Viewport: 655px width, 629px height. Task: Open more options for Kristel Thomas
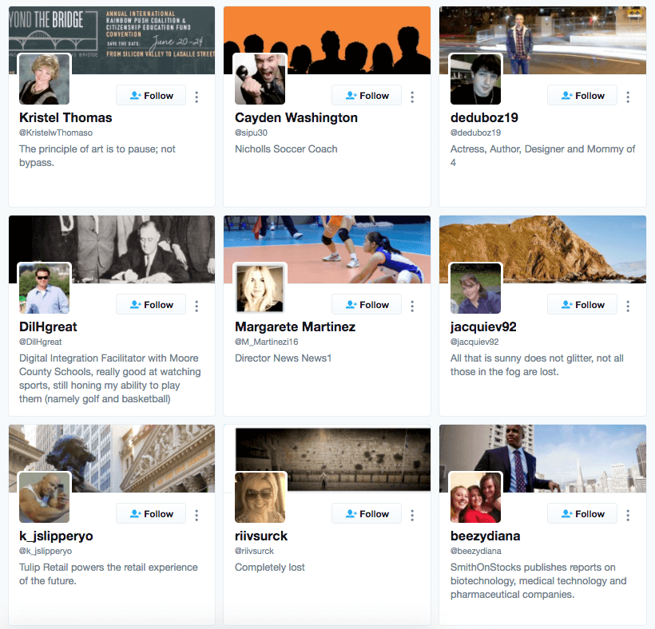coord(196,97)
